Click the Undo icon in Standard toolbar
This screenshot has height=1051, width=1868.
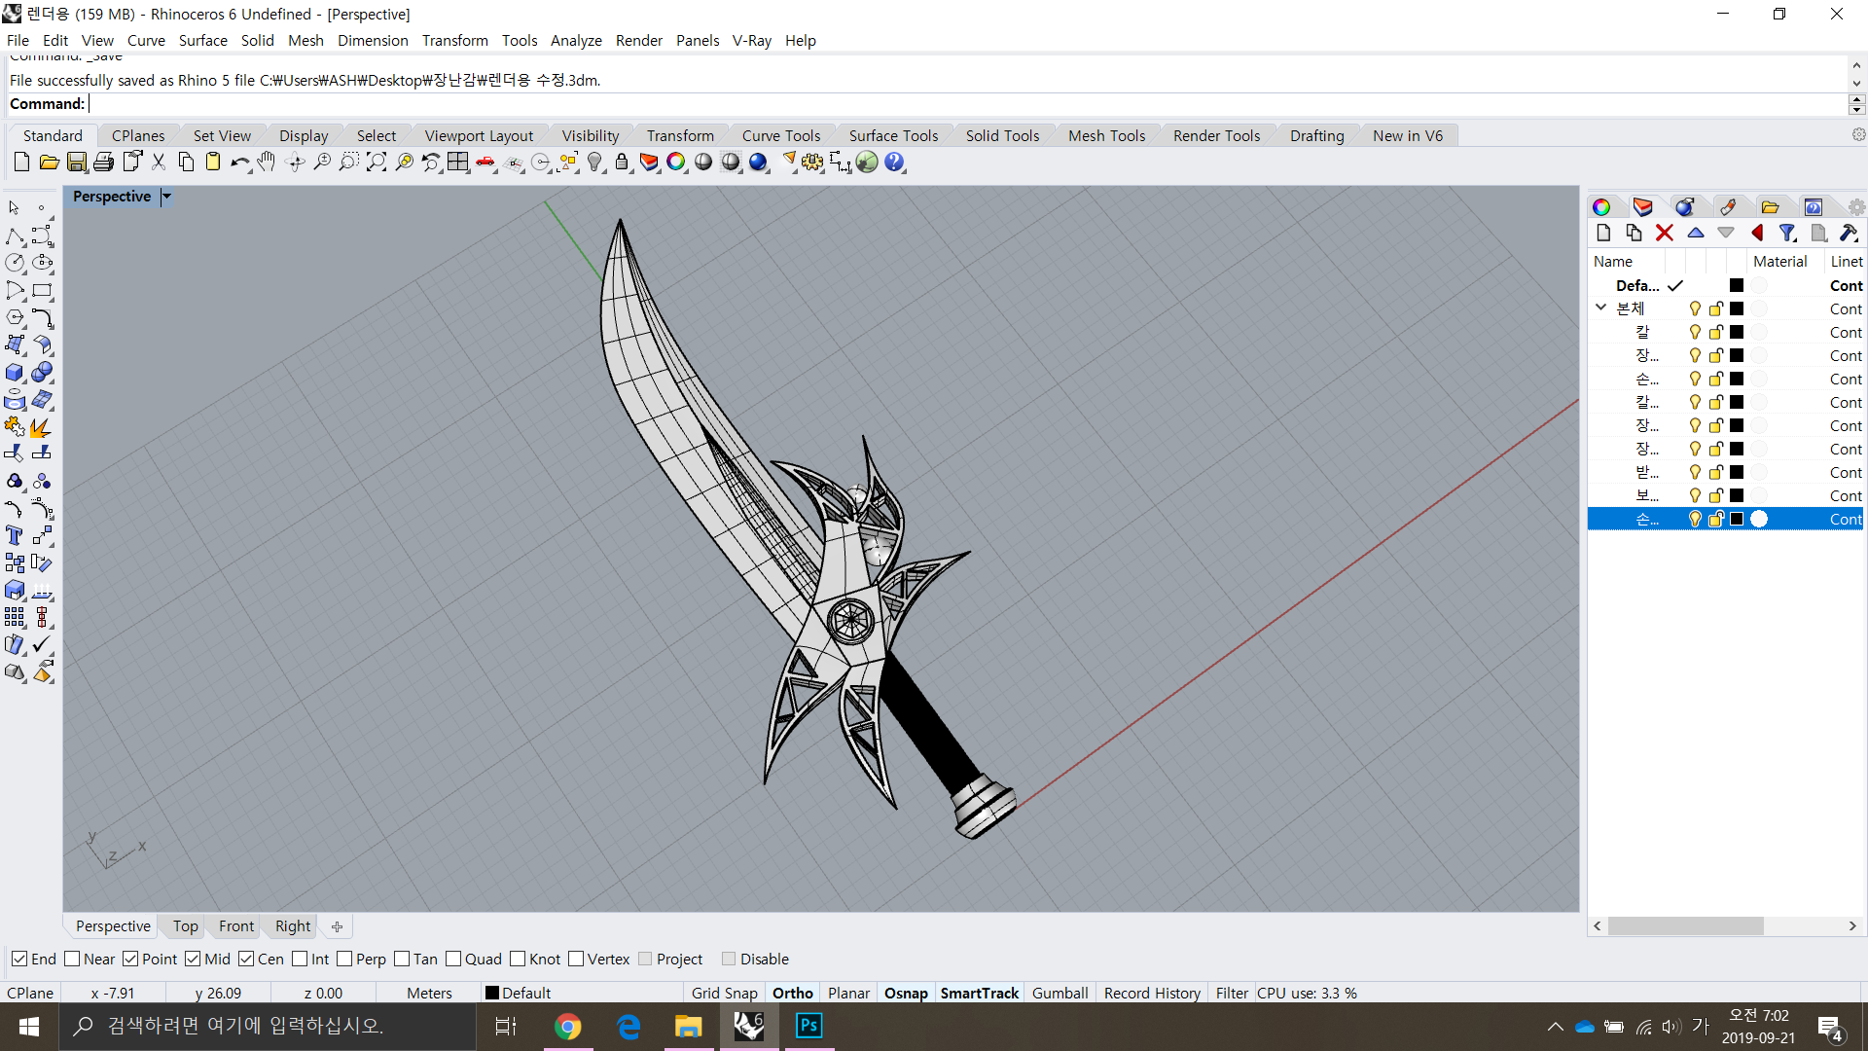238,163
